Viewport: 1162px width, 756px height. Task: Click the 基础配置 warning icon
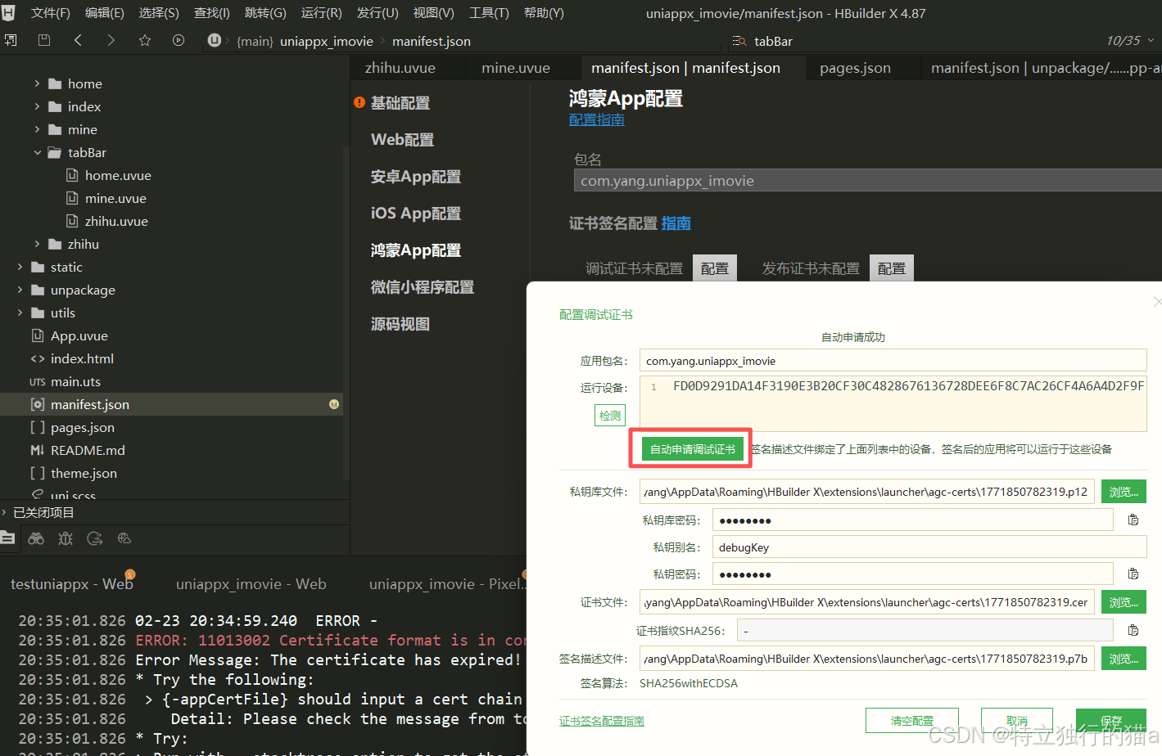(x=359, y=102)
